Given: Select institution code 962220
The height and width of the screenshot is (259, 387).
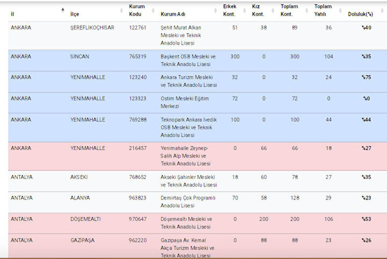Looking at the screenshot, I should (x=138, y=240).
